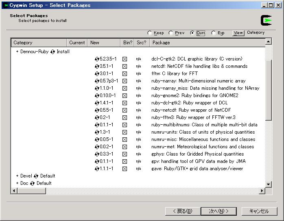Screen dimensions: 284x221
Task: Toggle Bin checkbox for ruby-narray_miss
Action: 125,88
